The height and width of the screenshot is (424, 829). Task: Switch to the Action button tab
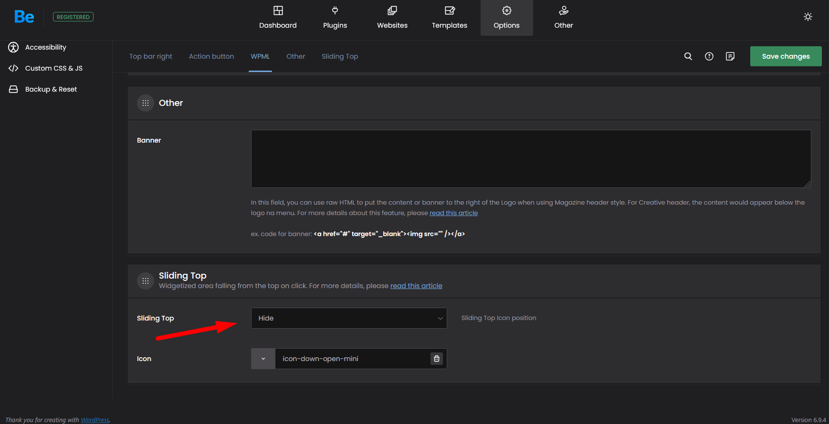(211, 56)
